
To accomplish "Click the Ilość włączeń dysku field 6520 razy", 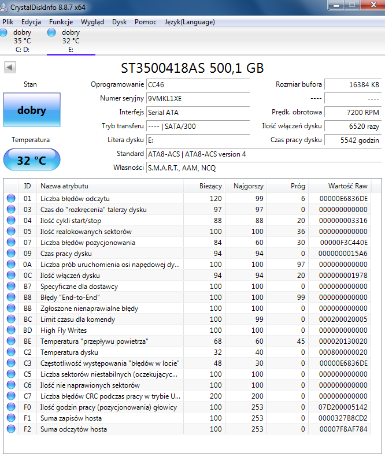I will (x=353, y=126).
